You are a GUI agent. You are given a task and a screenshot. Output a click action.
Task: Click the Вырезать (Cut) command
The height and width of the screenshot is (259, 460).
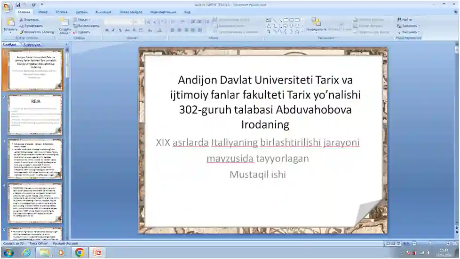point(29,20)
